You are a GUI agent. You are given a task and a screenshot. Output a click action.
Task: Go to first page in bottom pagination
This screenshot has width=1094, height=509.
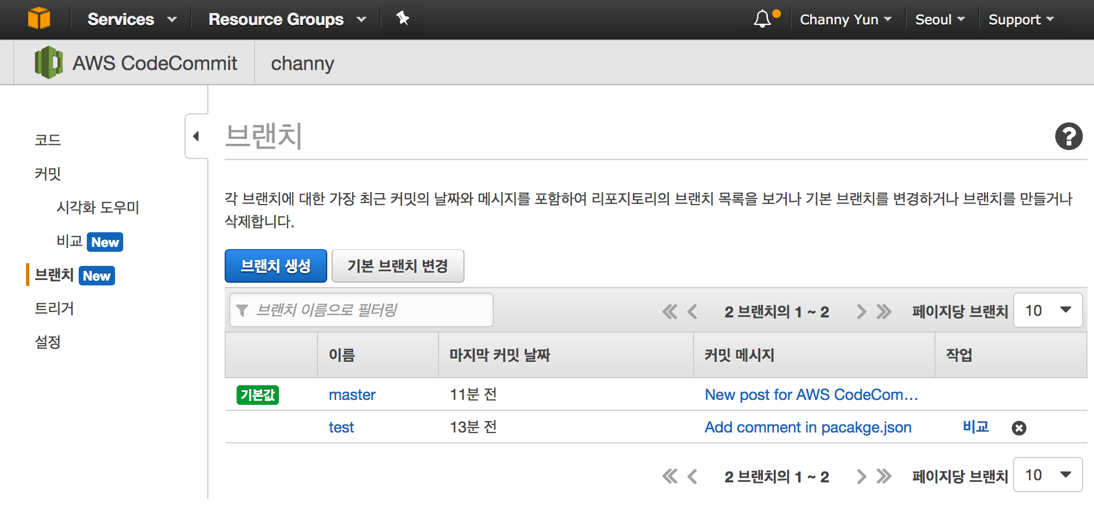[670, 476]
